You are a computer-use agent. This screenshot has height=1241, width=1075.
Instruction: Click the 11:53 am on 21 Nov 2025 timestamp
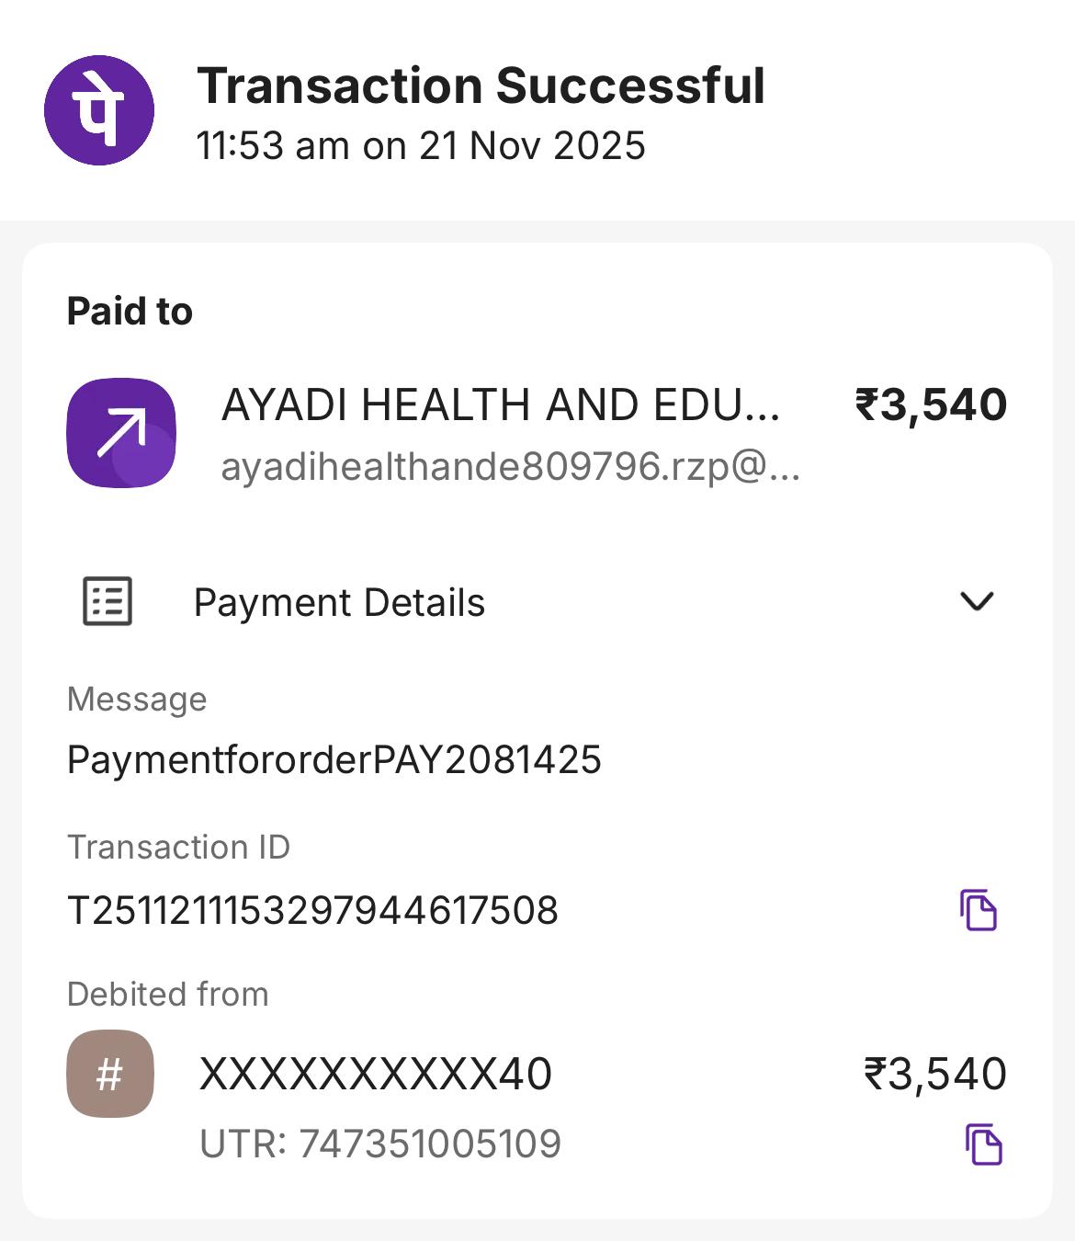coord(421,146)
